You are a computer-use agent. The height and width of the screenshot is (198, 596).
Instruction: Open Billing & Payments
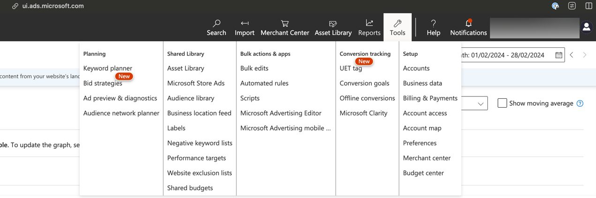[430, 98]
